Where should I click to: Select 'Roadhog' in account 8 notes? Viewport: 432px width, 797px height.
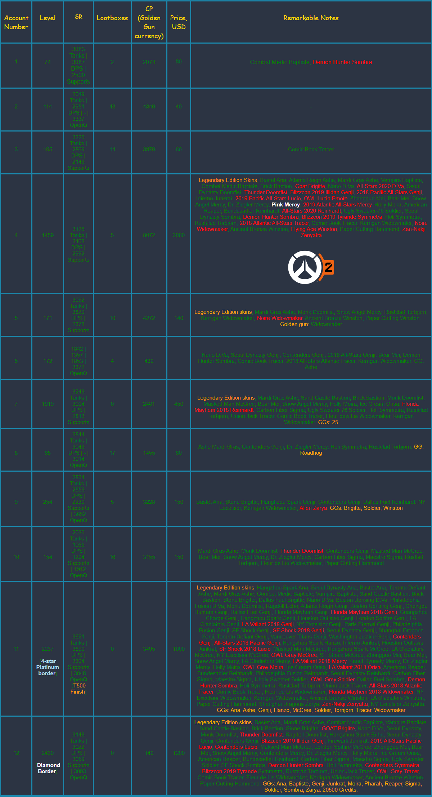[x=311, y=453]
